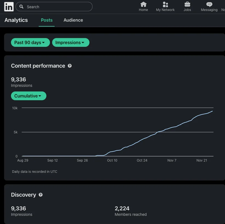Click the 9,336 Impressions count under Discovery

pos(18,208)
